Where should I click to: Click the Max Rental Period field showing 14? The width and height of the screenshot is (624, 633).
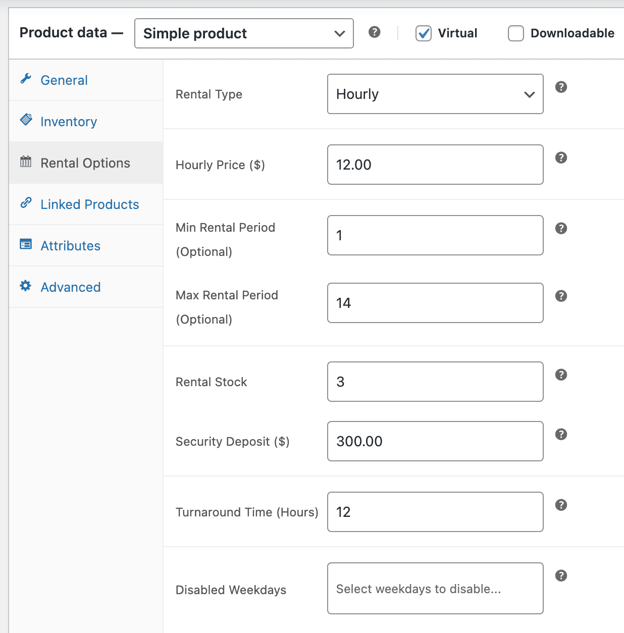tap(435, 303)
